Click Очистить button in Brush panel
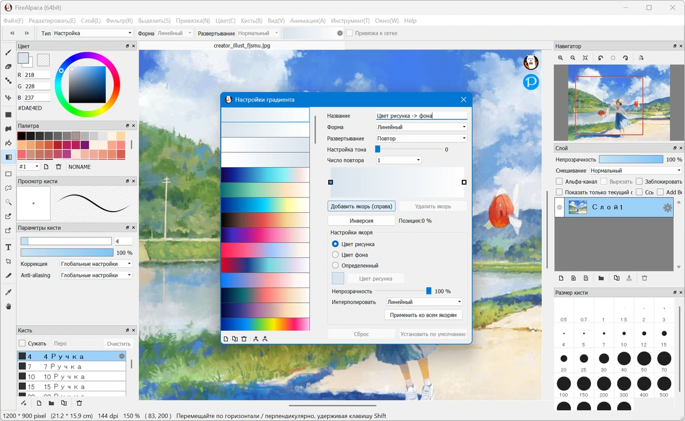The width and height of the screenshot is (685, 421). [119, 343]
